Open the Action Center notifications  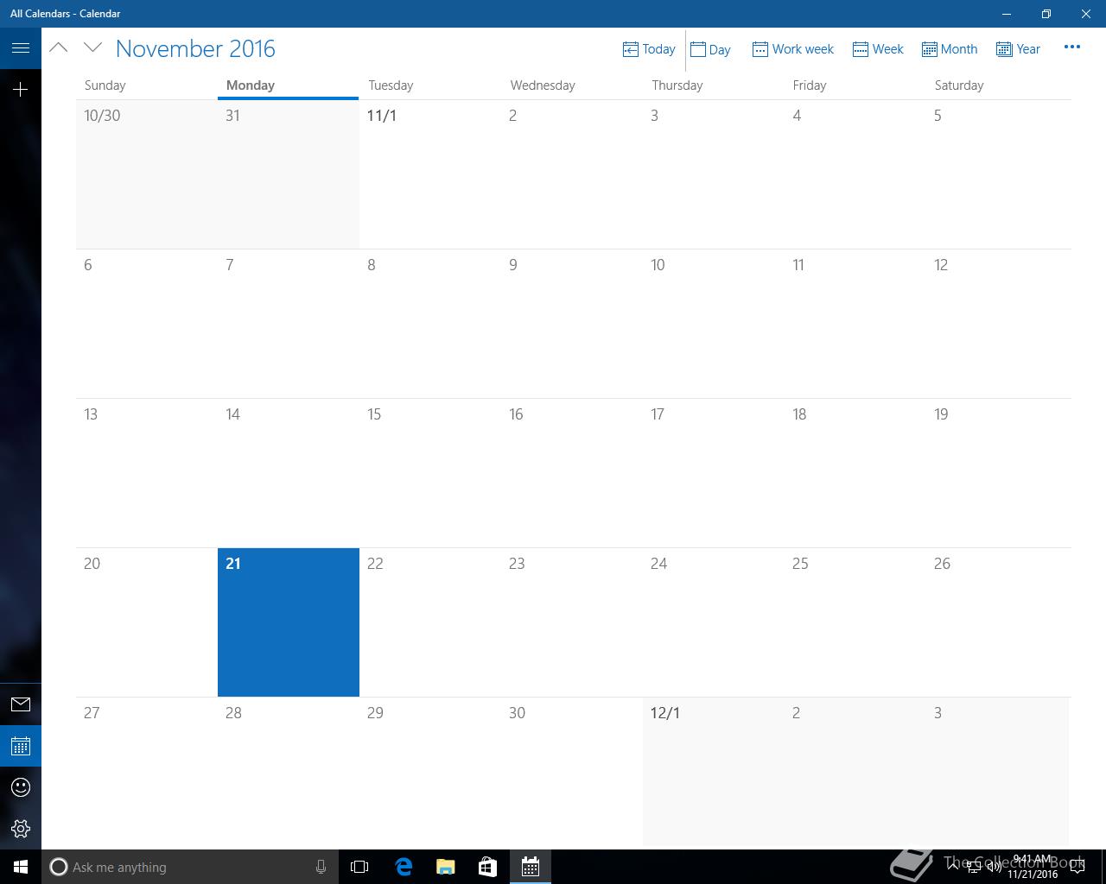[1077, 867]
